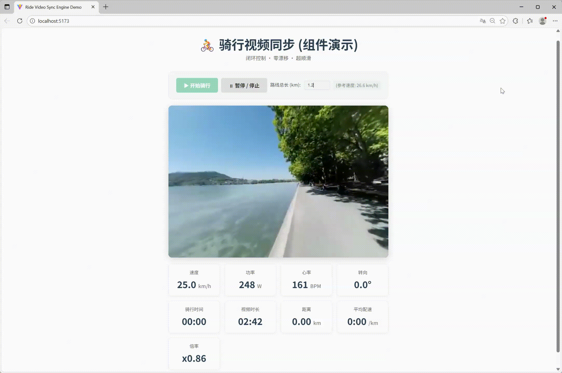
Task: Click the zoom magnifier in address bar
Action: (492, 21)
